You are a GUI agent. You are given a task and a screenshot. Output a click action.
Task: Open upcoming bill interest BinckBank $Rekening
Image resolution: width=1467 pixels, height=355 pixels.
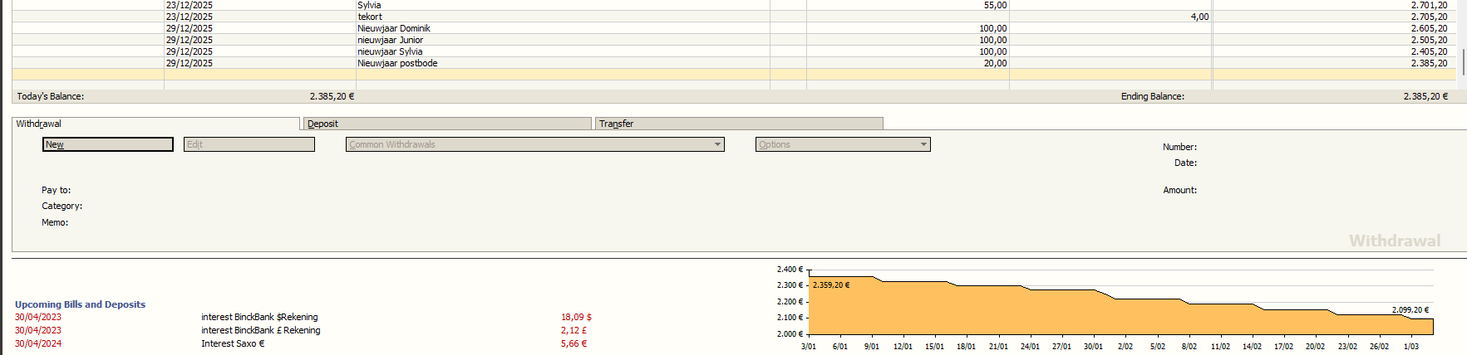pos(259,317)
